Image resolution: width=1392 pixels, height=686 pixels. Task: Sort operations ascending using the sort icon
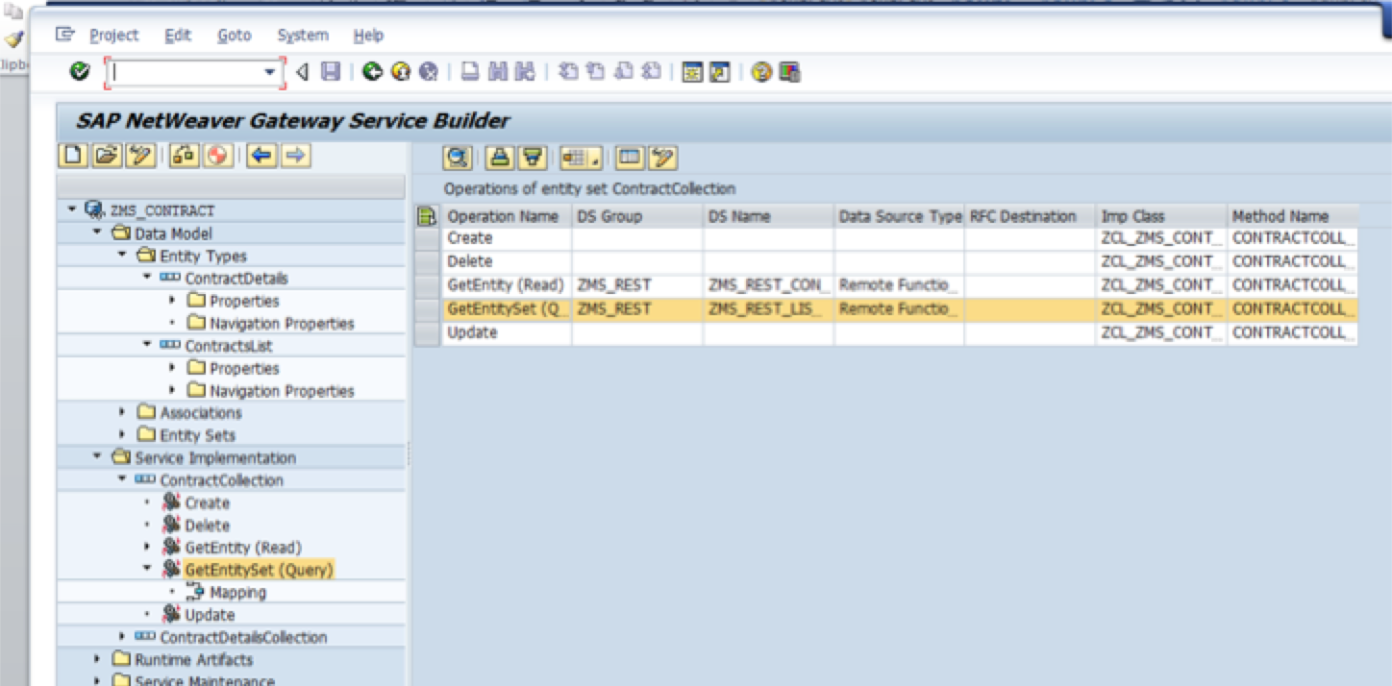tap(498, 158)
